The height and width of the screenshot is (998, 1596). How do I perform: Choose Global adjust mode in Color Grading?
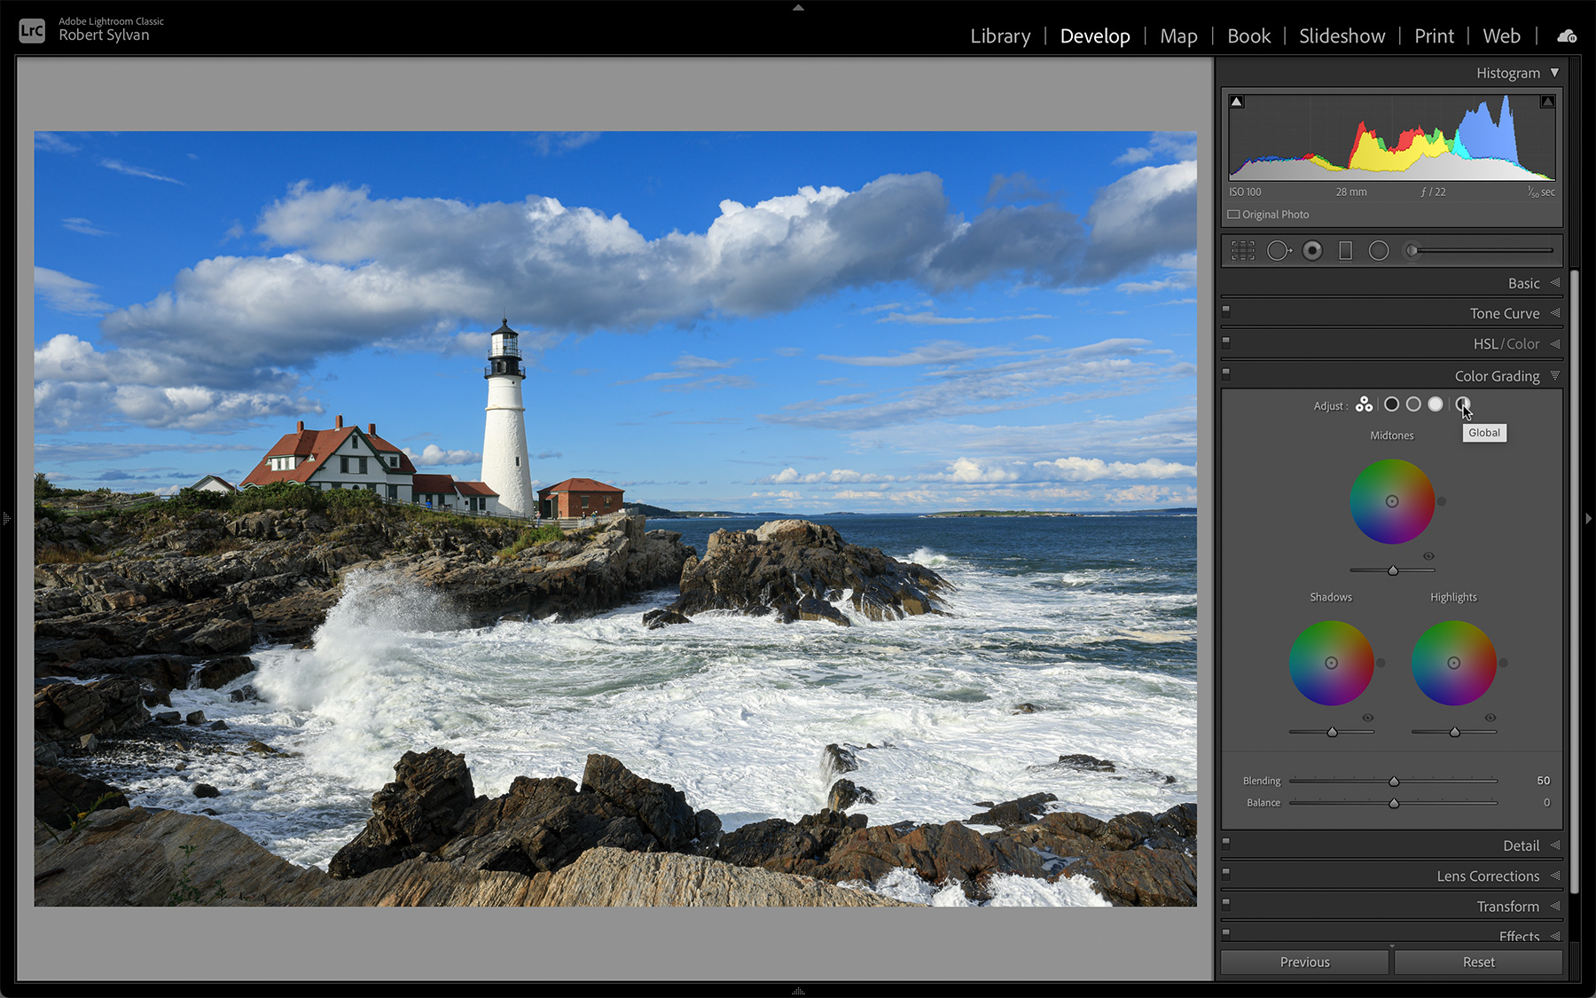click(1462, 404)
